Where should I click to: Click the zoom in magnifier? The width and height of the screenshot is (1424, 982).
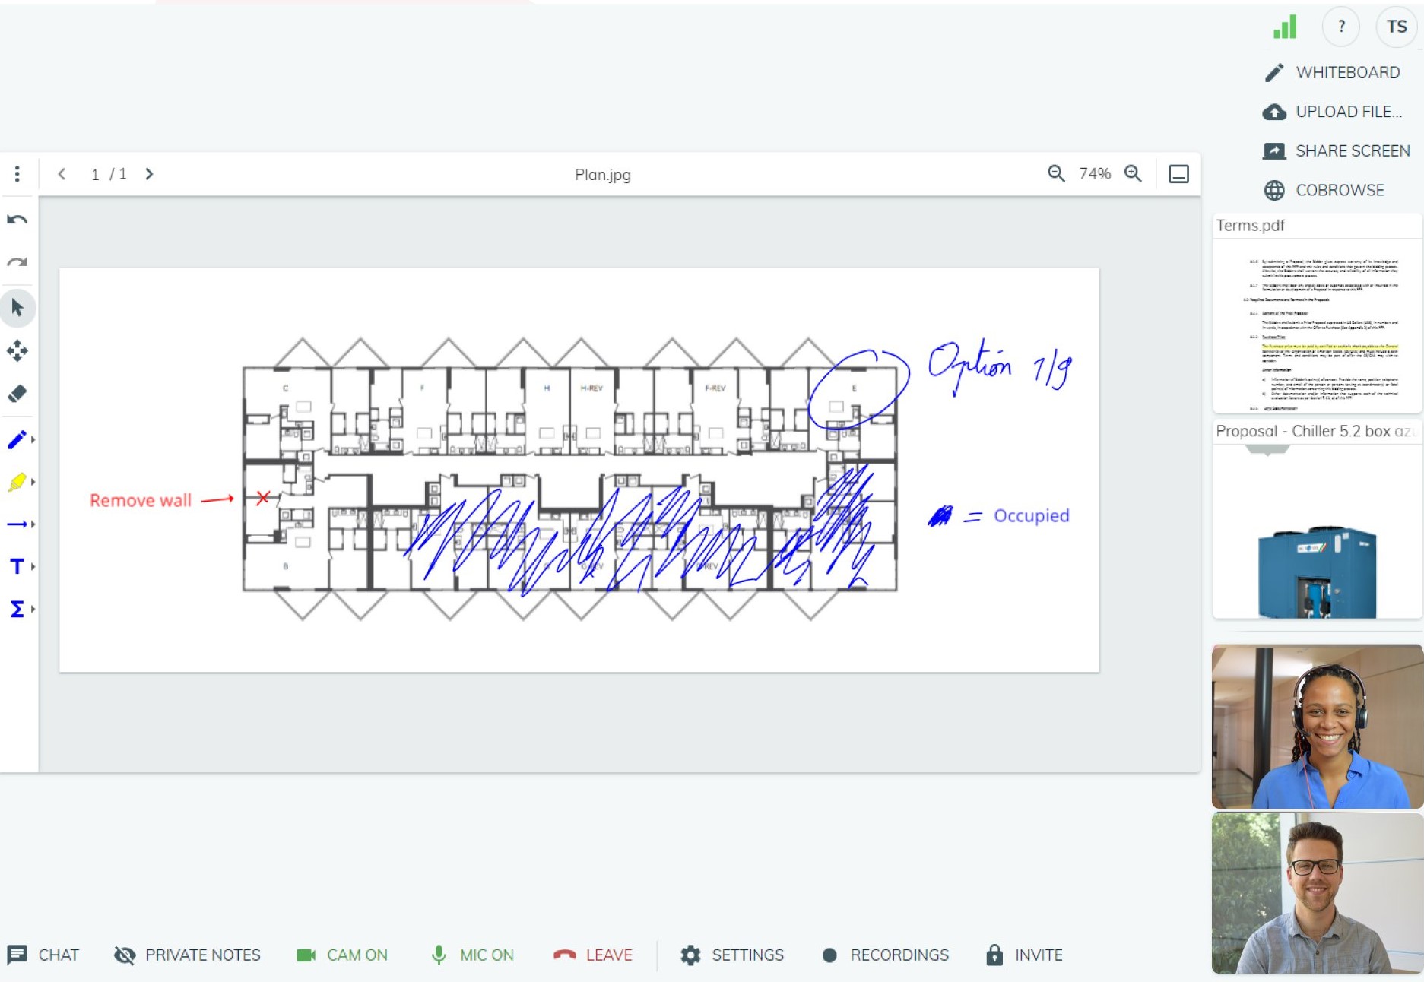(x=1133, y=174)
